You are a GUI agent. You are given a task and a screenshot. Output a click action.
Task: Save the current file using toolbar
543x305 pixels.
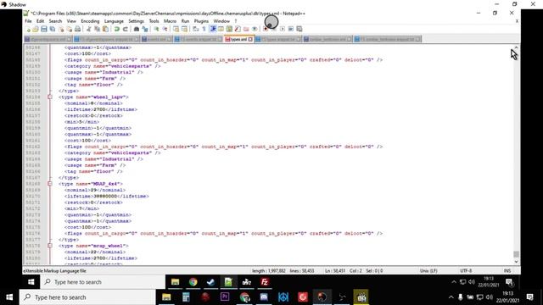tap(44, 29)
